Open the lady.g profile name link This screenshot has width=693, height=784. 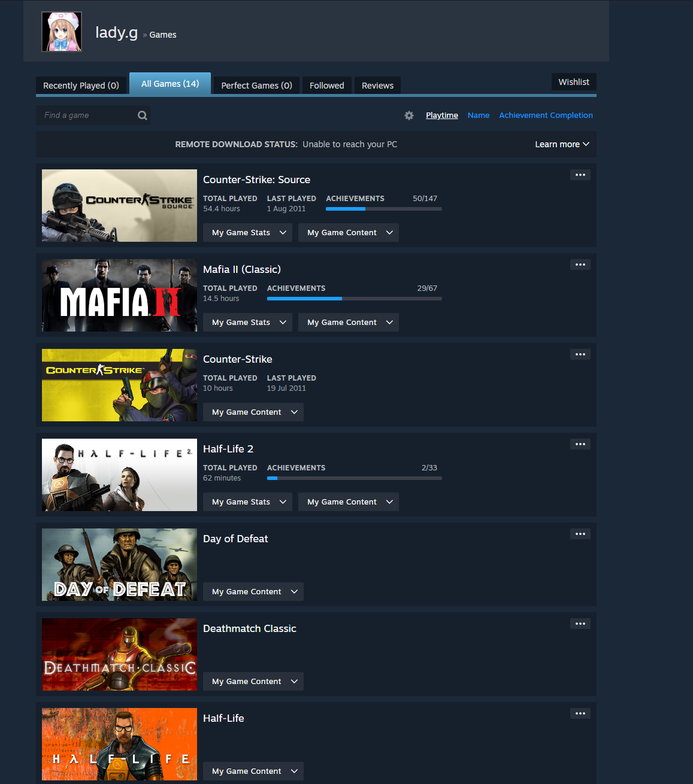(117, 32)
